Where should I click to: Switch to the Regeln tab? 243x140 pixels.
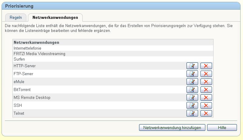coord(16,17)
